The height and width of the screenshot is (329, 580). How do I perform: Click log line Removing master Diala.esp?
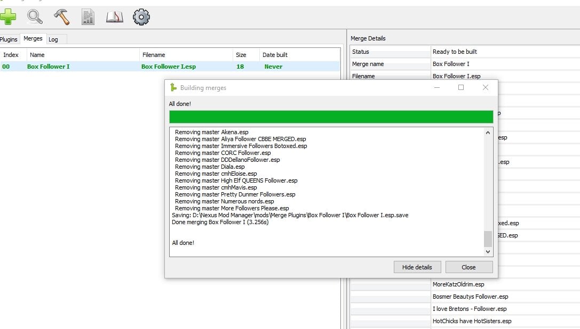[x=210, y=167]
